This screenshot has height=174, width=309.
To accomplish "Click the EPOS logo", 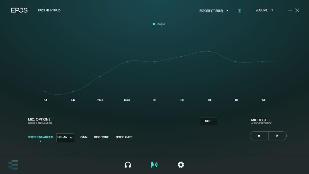I will point(19,10).
